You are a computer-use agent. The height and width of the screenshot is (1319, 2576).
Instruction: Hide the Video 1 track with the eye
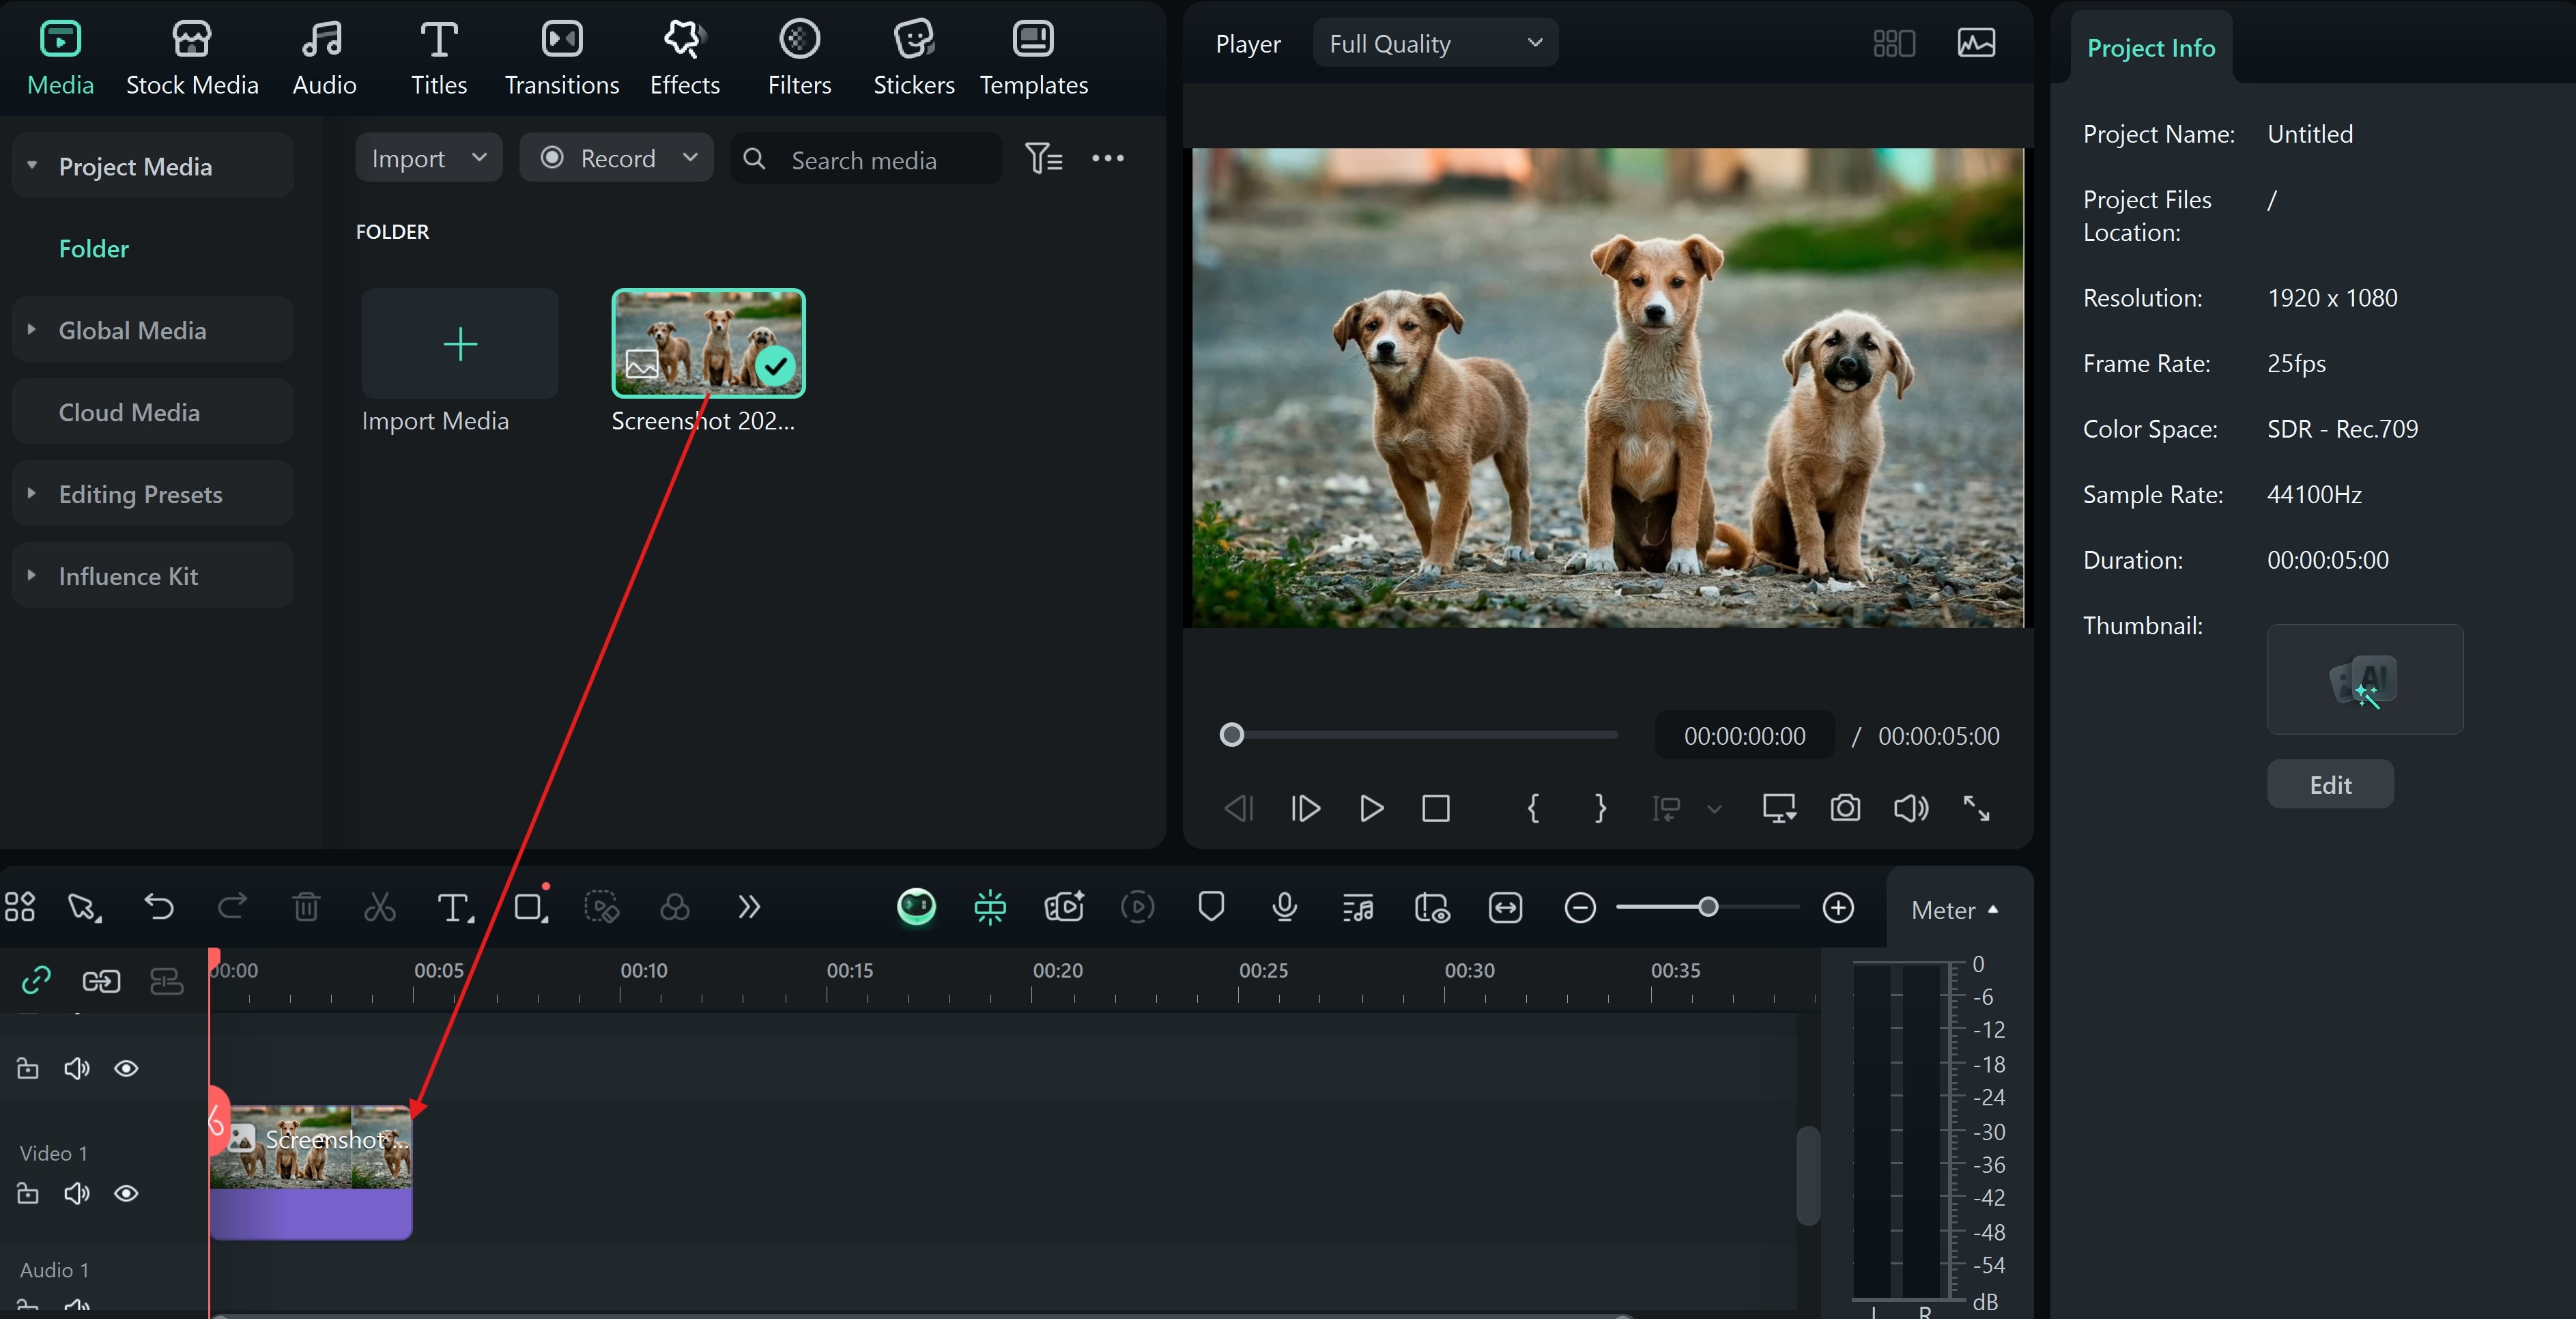126,1193
